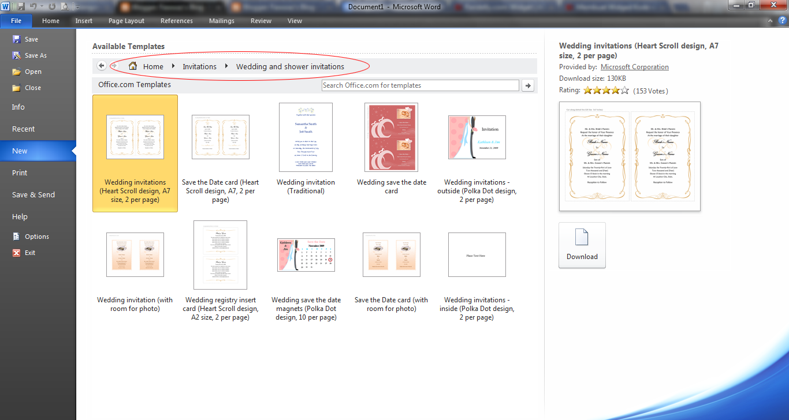Switch to the Home ribbon tab
The width and height of the screenshot is (789, 420).
click(x=51, y=21)
